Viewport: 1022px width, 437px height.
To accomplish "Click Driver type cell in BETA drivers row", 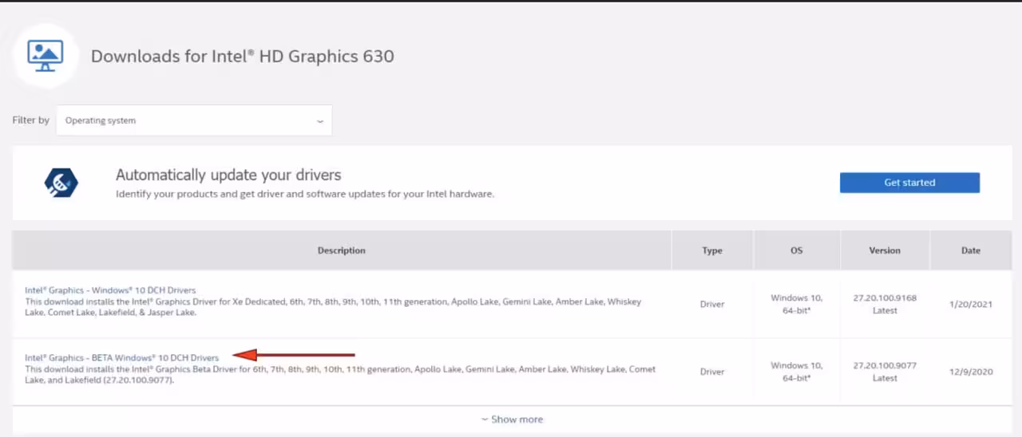I will (x=712, y=372).
